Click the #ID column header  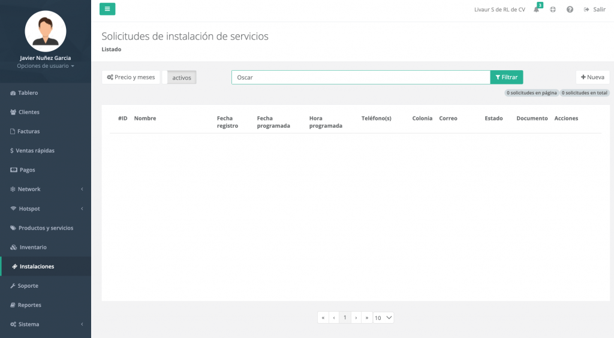click(x=122, y=118)
